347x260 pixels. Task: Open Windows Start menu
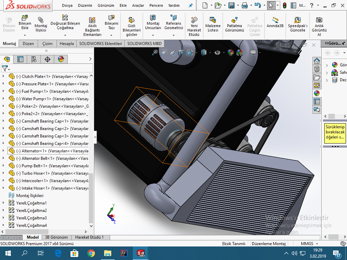click(8, 253)
